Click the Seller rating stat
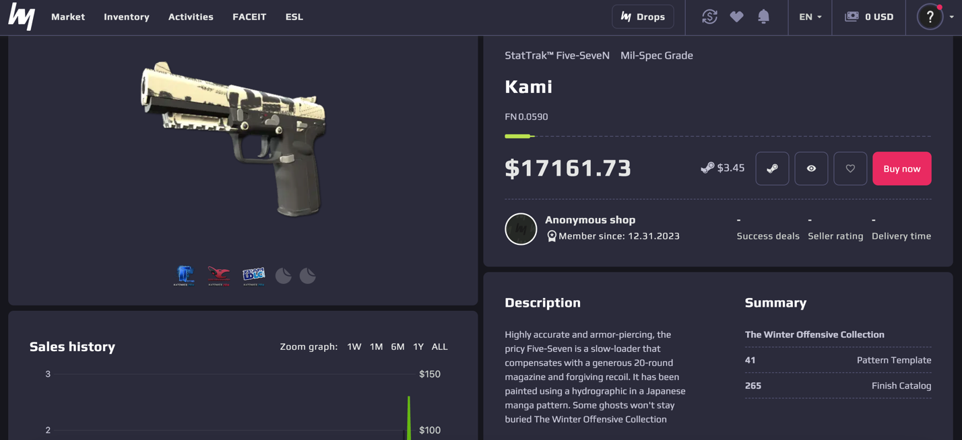 835,229
